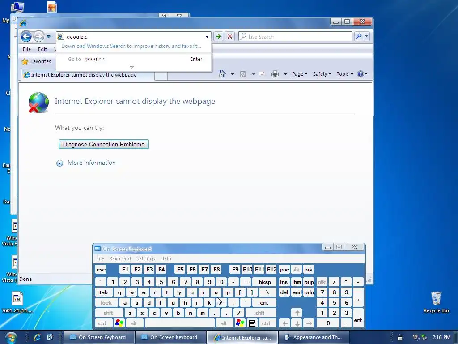
Task: Toggle the right shft key on keyboard
Action: point(260,313)
